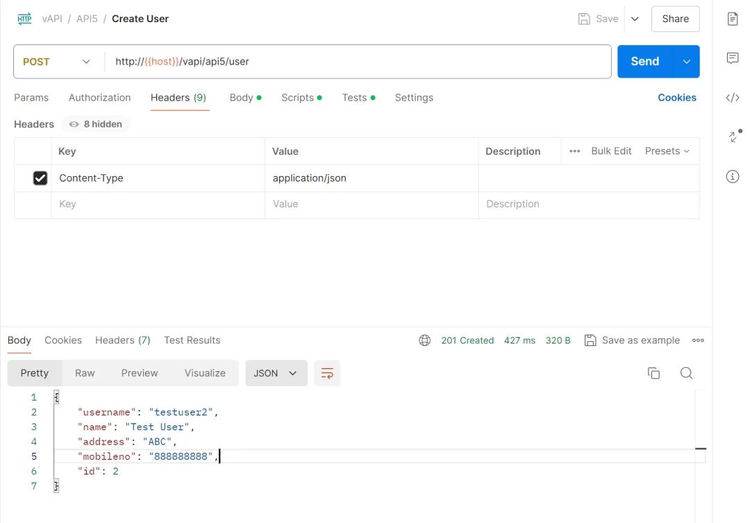Open headers table options ellipsis

pos(574,151)
